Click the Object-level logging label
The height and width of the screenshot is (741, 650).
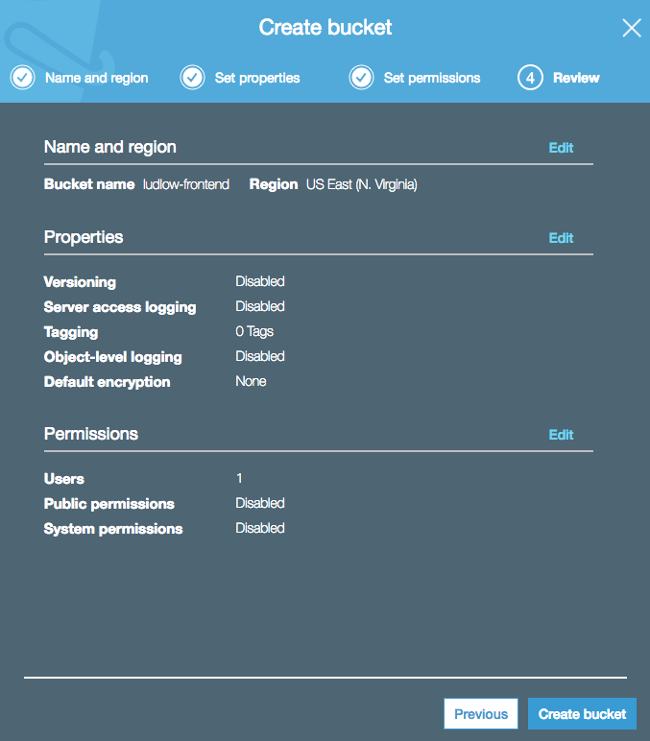click(x=113, y=357)
